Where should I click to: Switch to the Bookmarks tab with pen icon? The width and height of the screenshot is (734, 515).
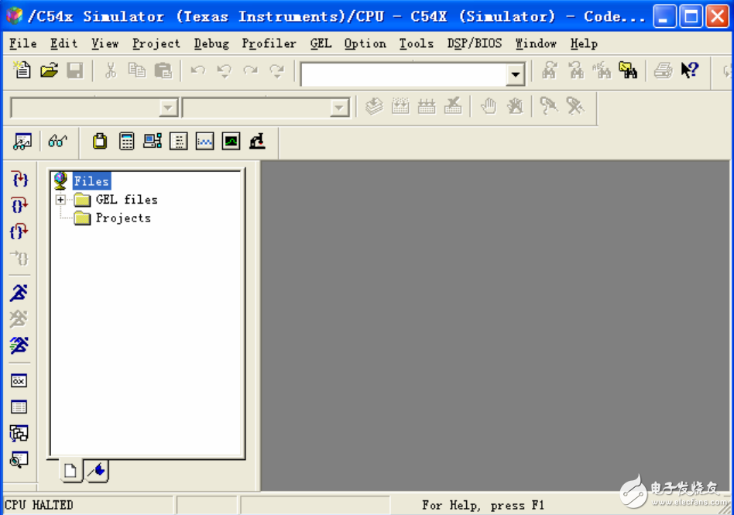tap(97, 470)
